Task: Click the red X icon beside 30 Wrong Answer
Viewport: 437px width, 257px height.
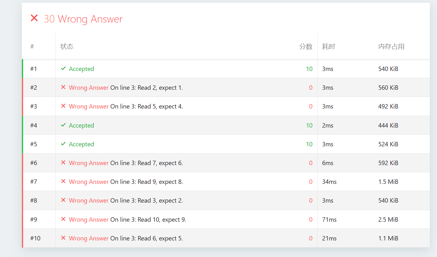Action: (34, 18)
